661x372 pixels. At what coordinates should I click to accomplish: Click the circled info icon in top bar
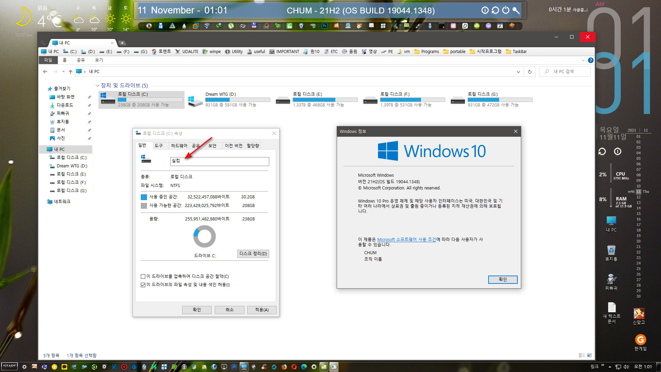click(x=485, y=10)
